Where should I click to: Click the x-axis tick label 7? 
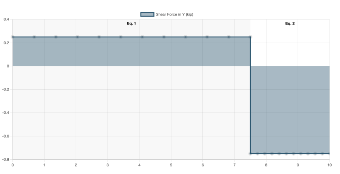(234, 165)
